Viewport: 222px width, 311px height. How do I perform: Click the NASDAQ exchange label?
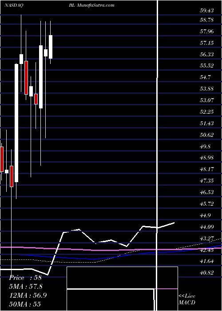14,5
